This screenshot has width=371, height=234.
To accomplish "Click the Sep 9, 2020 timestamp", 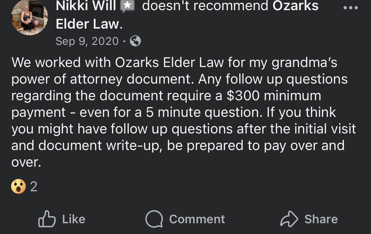I will [87, 41].
